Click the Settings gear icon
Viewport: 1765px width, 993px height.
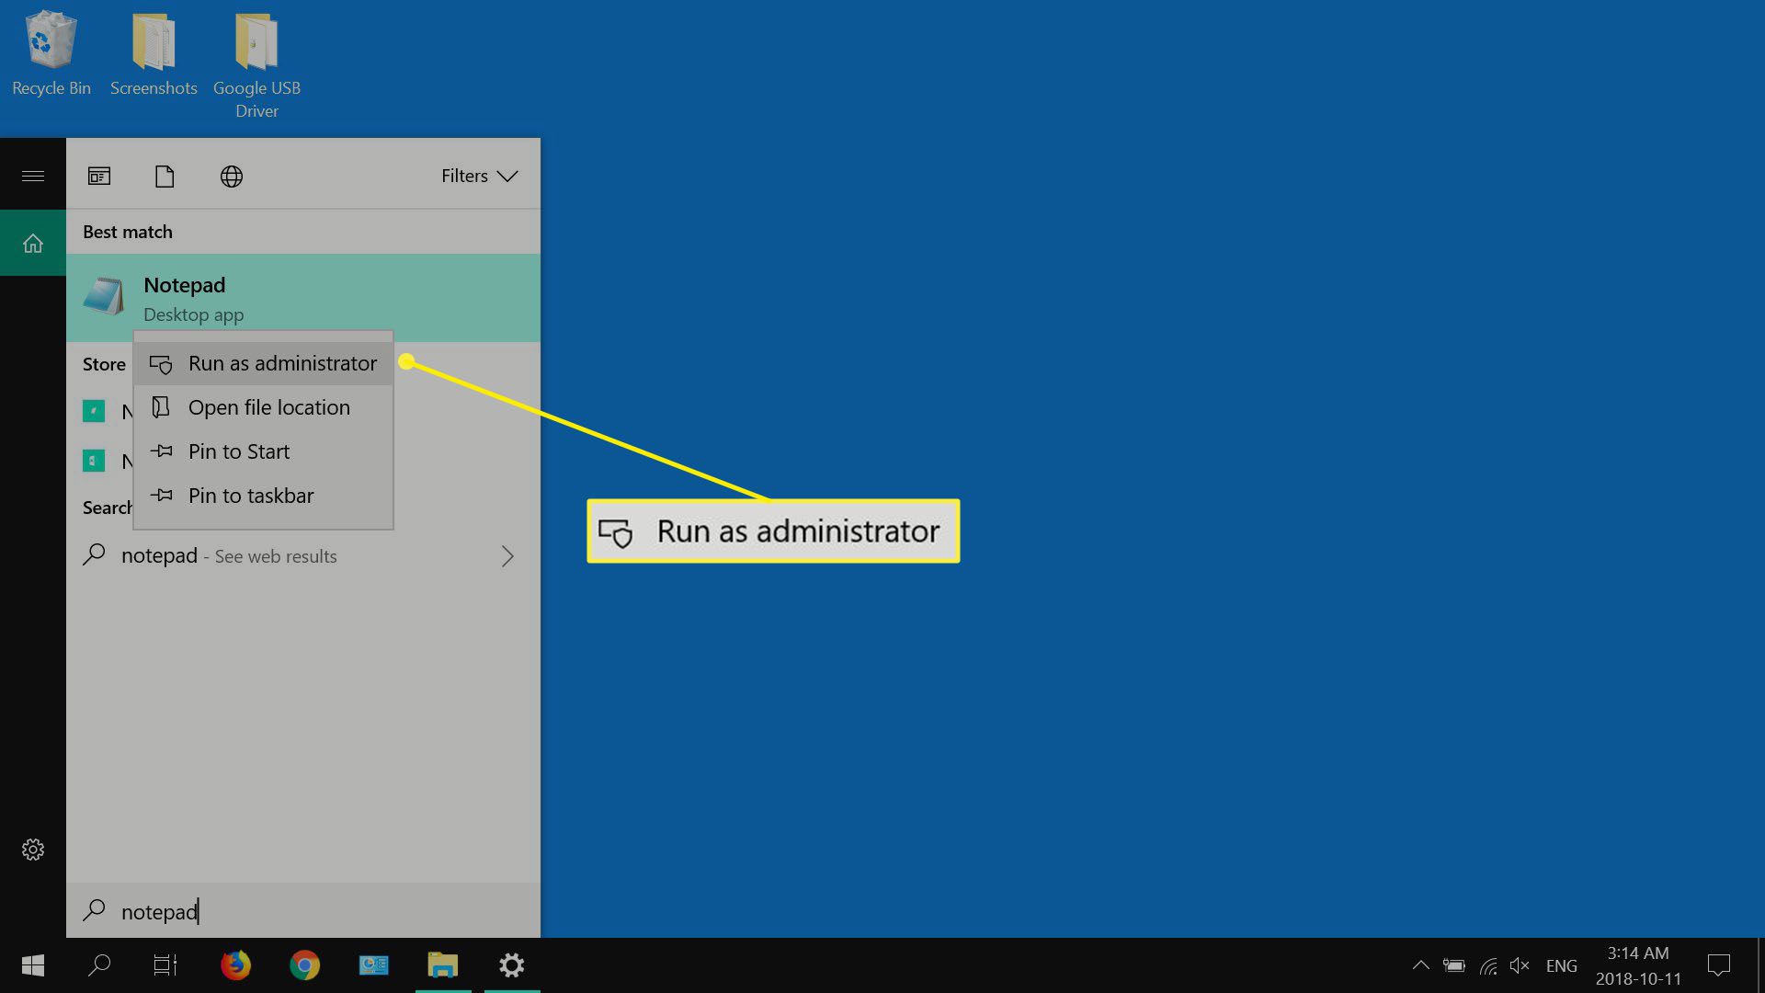click(33, 849)
